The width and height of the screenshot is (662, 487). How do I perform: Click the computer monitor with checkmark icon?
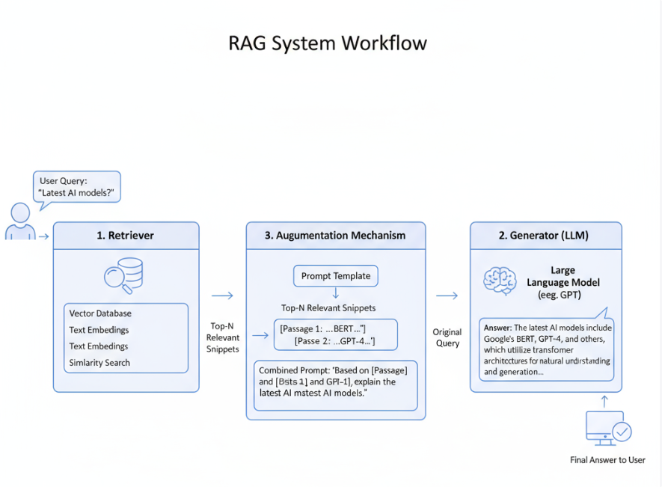coord(607,429)
